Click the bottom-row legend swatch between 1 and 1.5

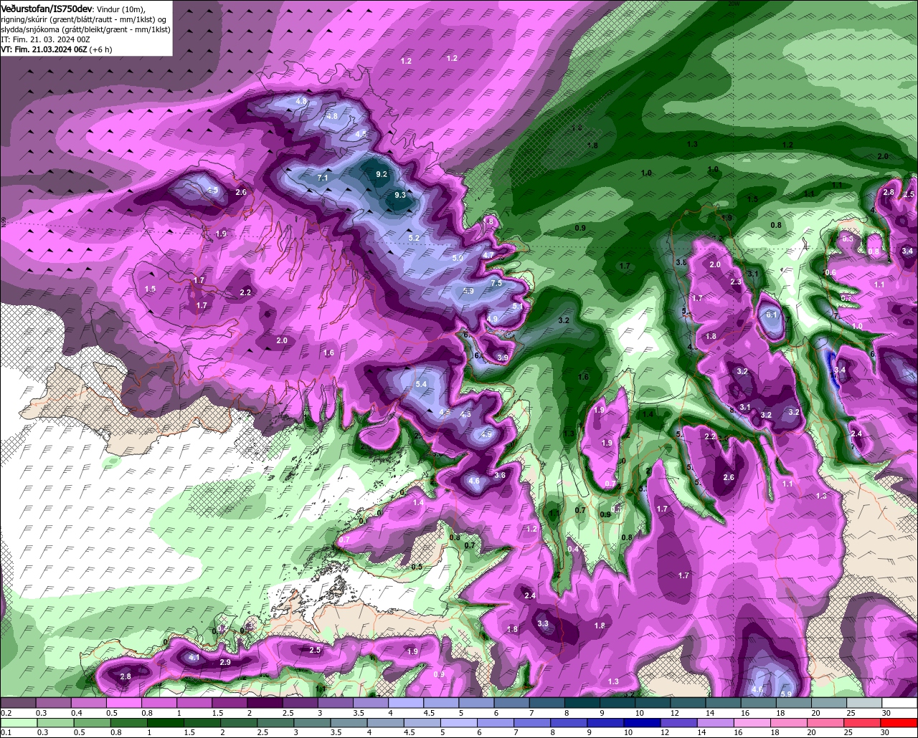tap(166, 722)
